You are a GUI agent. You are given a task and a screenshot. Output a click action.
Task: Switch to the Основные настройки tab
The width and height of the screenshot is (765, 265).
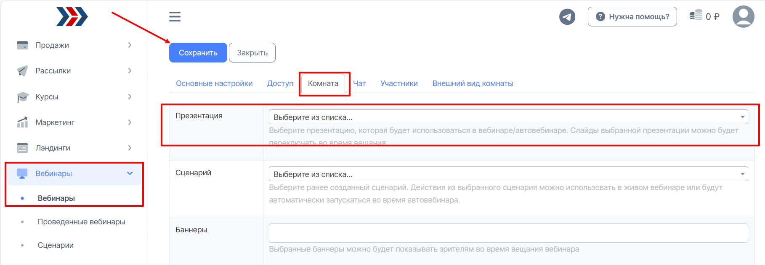(x=214, y=83)
